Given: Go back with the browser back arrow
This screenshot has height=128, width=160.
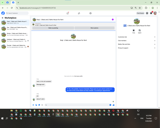Looking at the screenshot, I should pos(3,8).
